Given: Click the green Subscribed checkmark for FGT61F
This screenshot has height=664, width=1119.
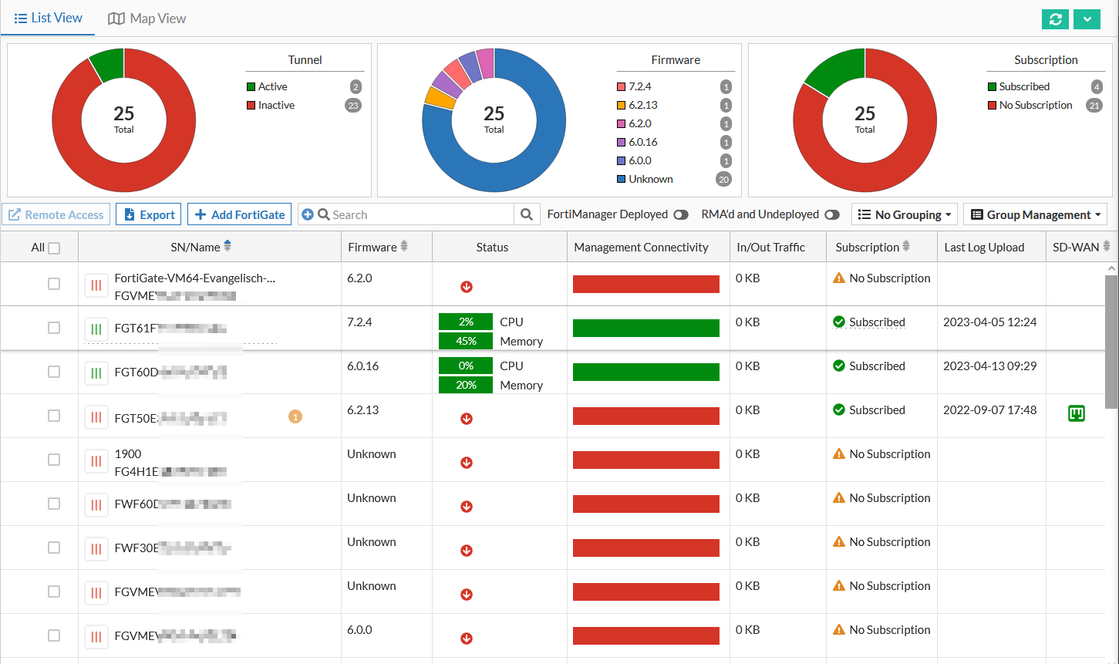Looking at the screenshot, I should 839,322.
